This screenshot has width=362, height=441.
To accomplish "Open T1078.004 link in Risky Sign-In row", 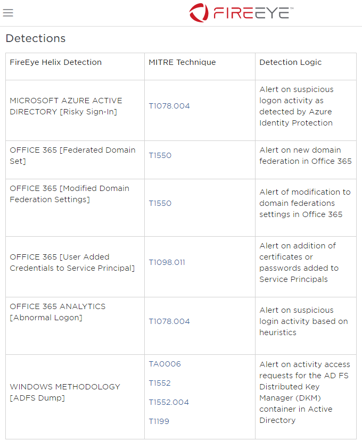I will coord(169,106).
